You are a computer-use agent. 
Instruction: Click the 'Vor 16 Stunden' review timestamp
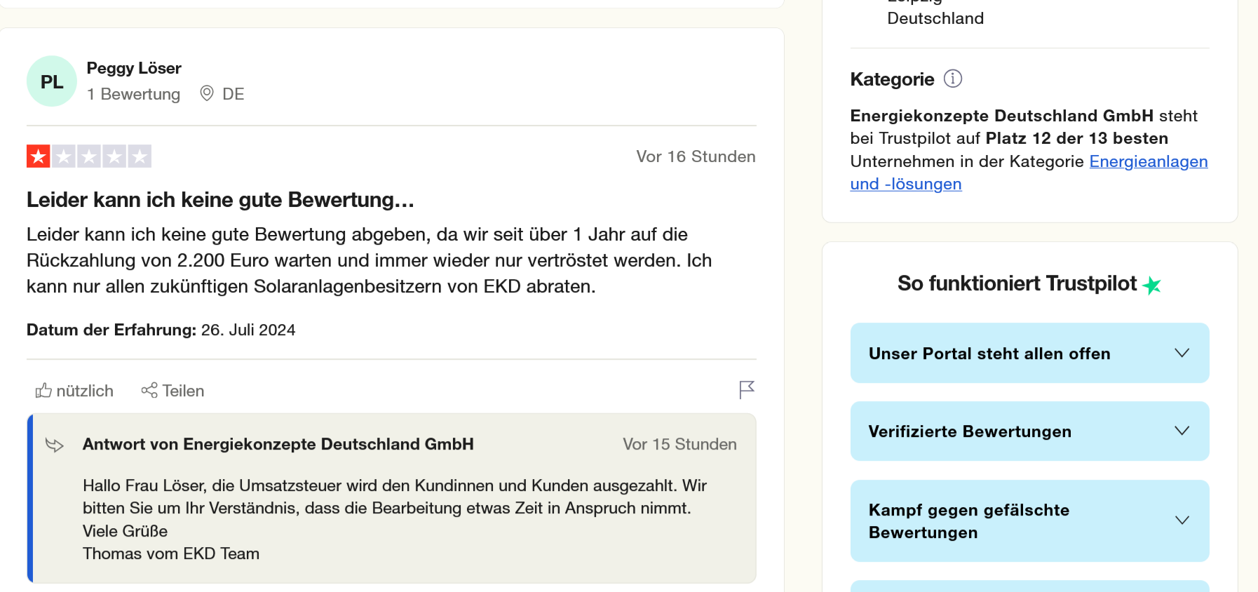coord(695,156)
